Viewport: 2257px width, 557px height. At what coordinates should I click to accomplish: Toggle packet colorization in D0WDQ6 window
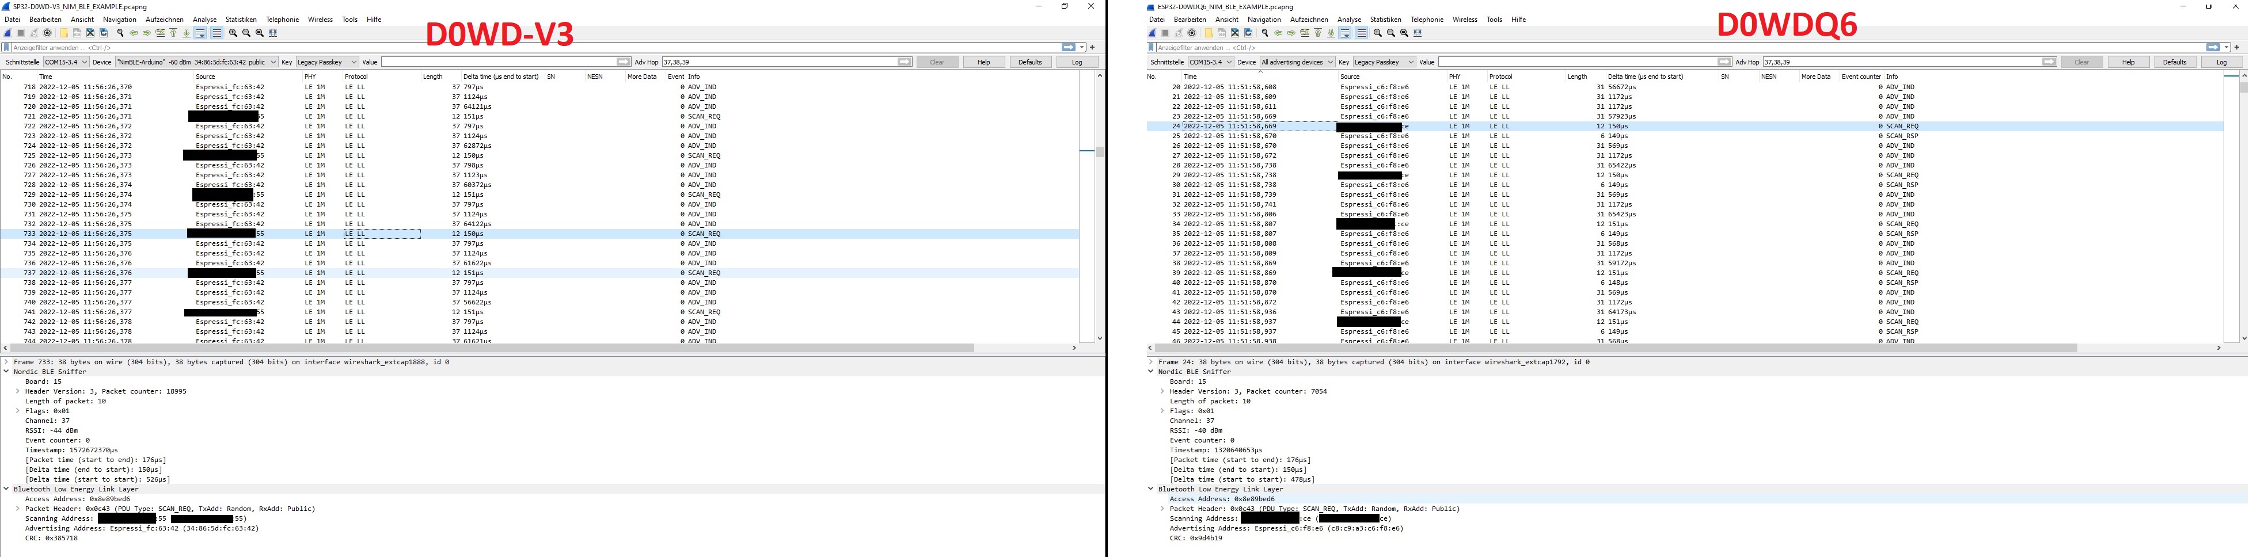tap(1362, 32)
